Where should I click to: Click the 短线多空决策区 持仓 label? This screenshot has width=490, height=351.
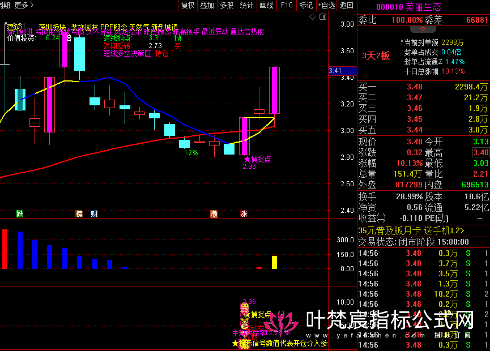click(x=136, y=53)
